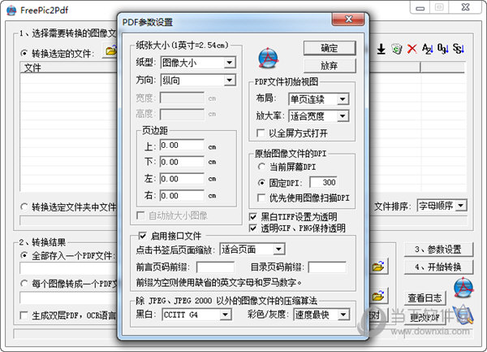Screen dimensions: 487x352
Task: Click the move-down arrow icon in main toolbar
Action: coord(381,49)
